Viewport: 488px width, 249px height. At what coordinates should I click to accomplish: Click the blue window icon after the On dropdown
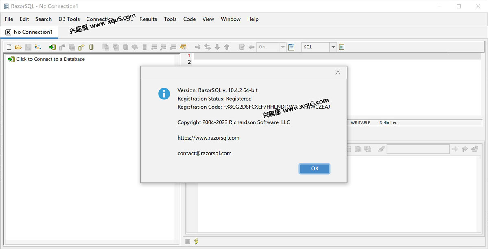tap(291, 47)
